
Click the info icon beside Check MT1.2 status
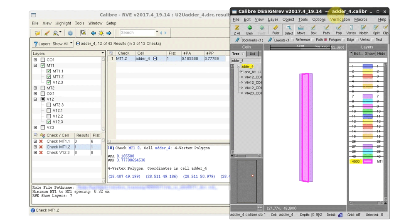pyautogui.click(x=33, y=210)
